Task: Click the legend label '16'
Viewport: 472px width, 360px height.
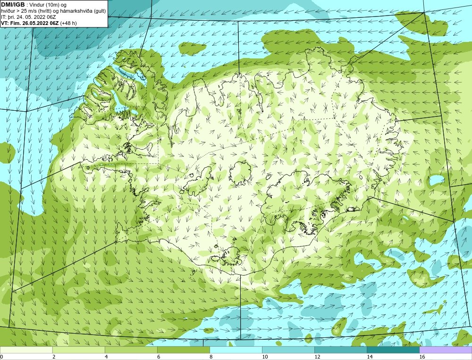Action: [x=422, y=357]
